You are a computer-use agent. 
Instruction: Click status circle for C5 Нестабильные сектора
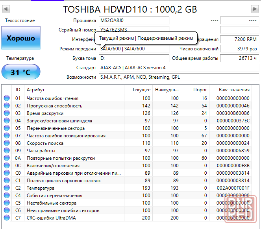(x=7, y=203)
